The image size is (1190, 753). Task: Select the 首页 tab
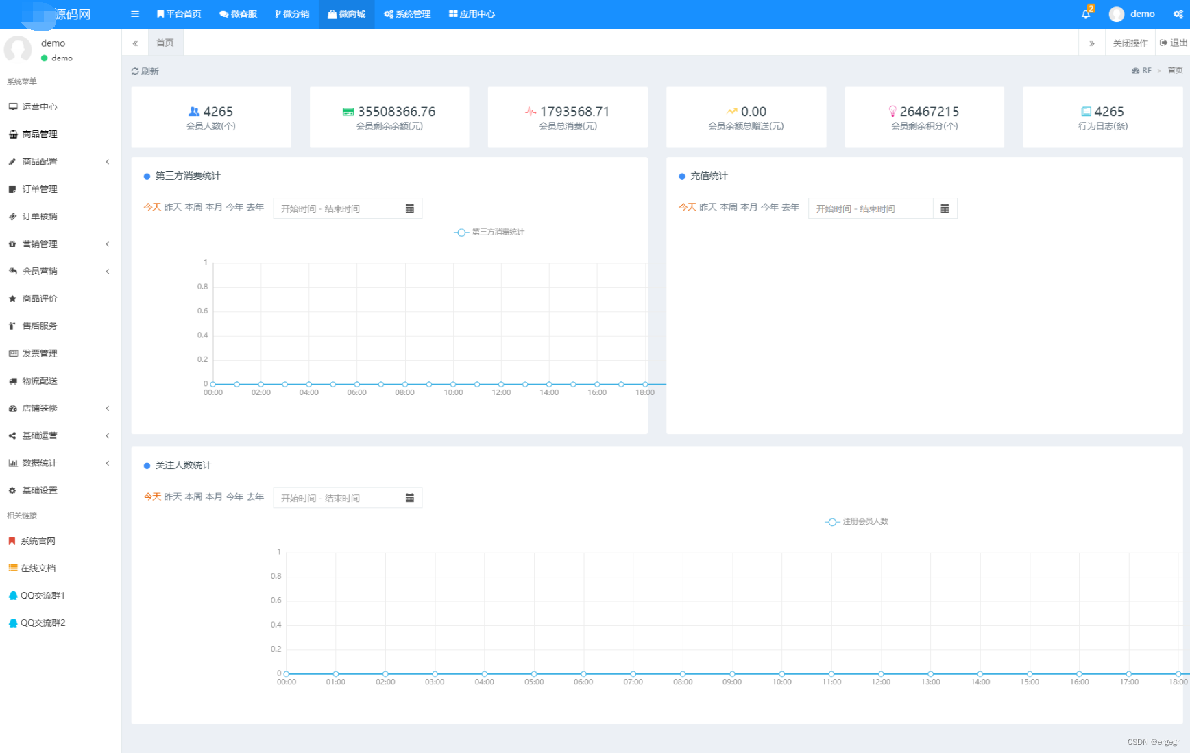(165, 43)
